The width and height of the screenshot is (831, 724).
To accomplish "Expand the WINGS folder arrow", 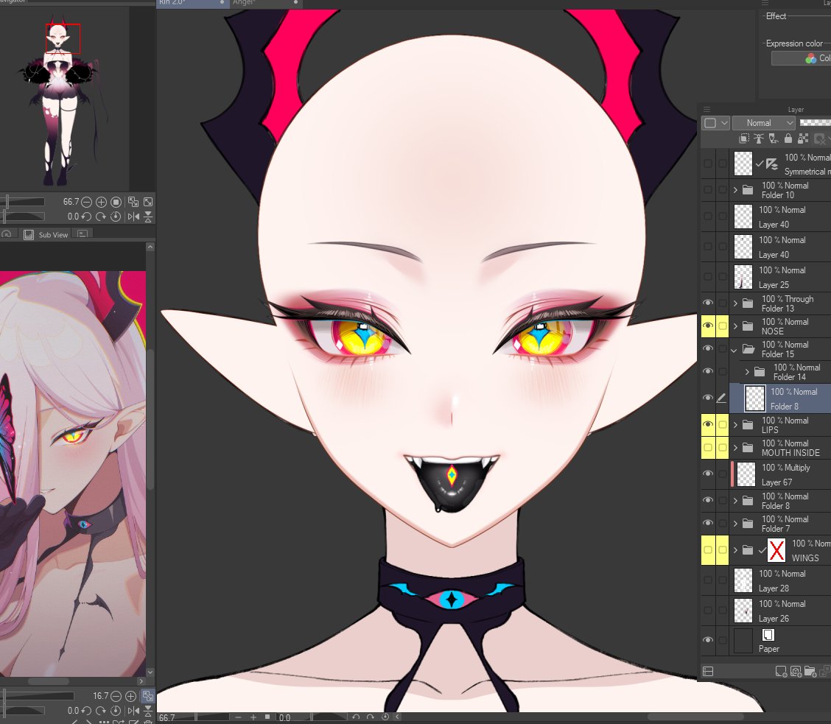I will point(735,550).
